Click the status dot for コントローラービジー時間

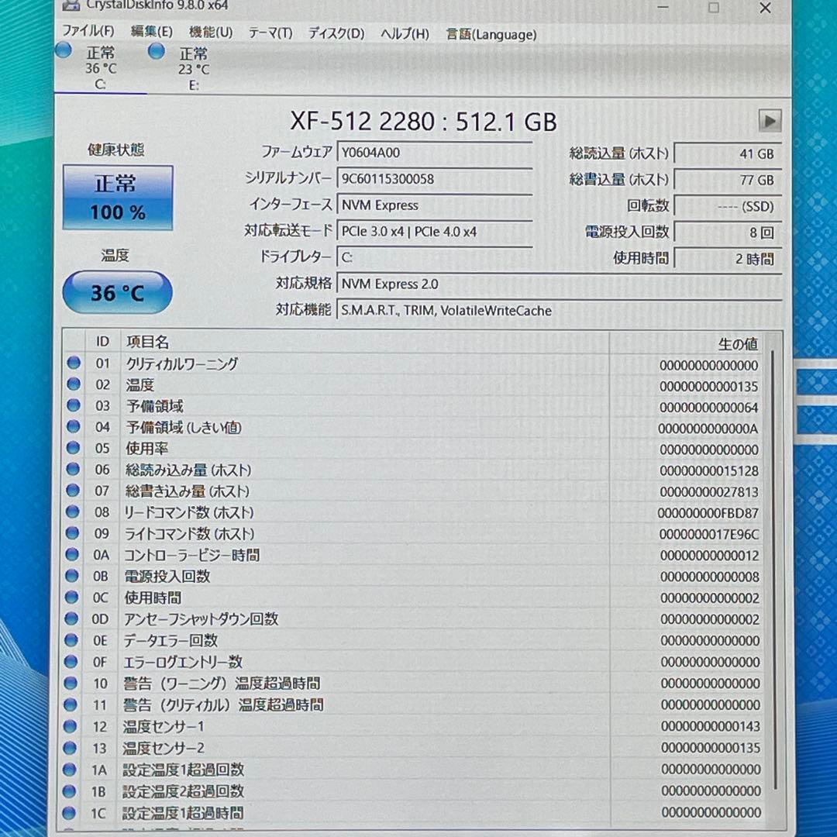point(72,554)
